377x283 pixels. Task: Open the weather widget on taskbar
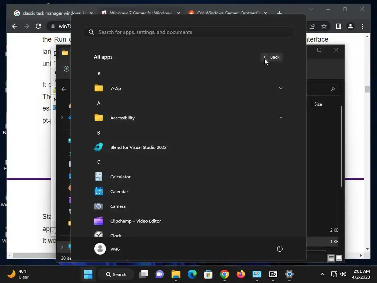18,274
